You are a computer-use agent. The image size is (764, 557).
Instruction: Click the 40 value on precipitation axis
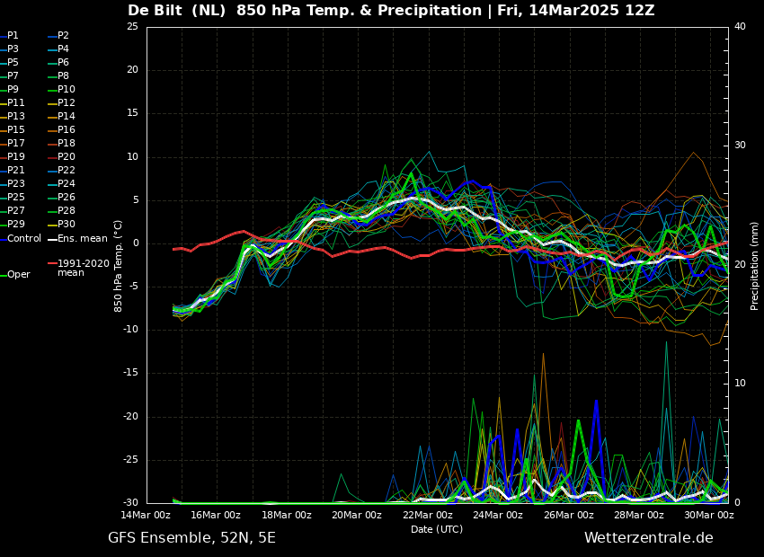740,26
